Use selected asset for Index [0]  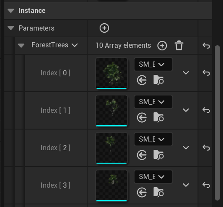coord(142,80)
